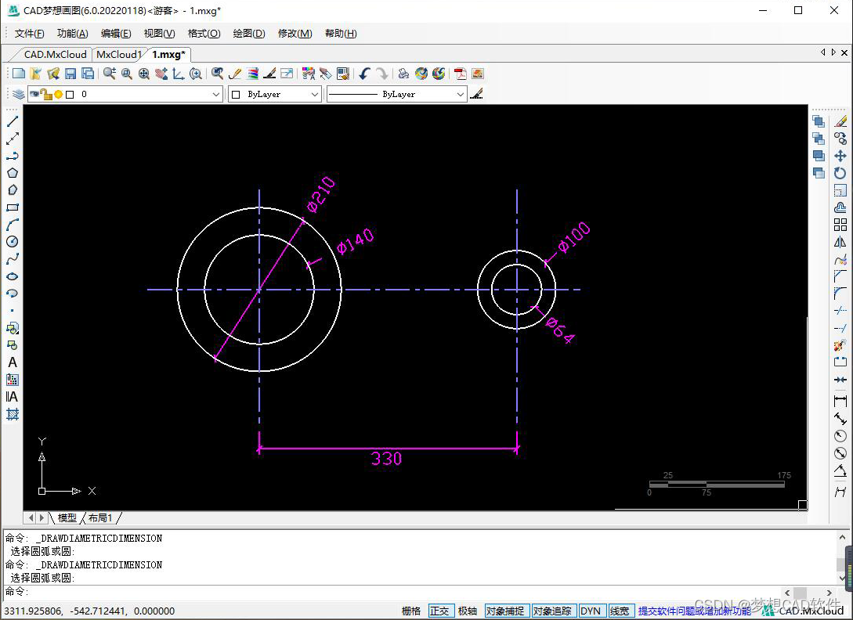Select the Rectangle drawing tool
This screenshot has width=853, height=620.
coord(13,207)
